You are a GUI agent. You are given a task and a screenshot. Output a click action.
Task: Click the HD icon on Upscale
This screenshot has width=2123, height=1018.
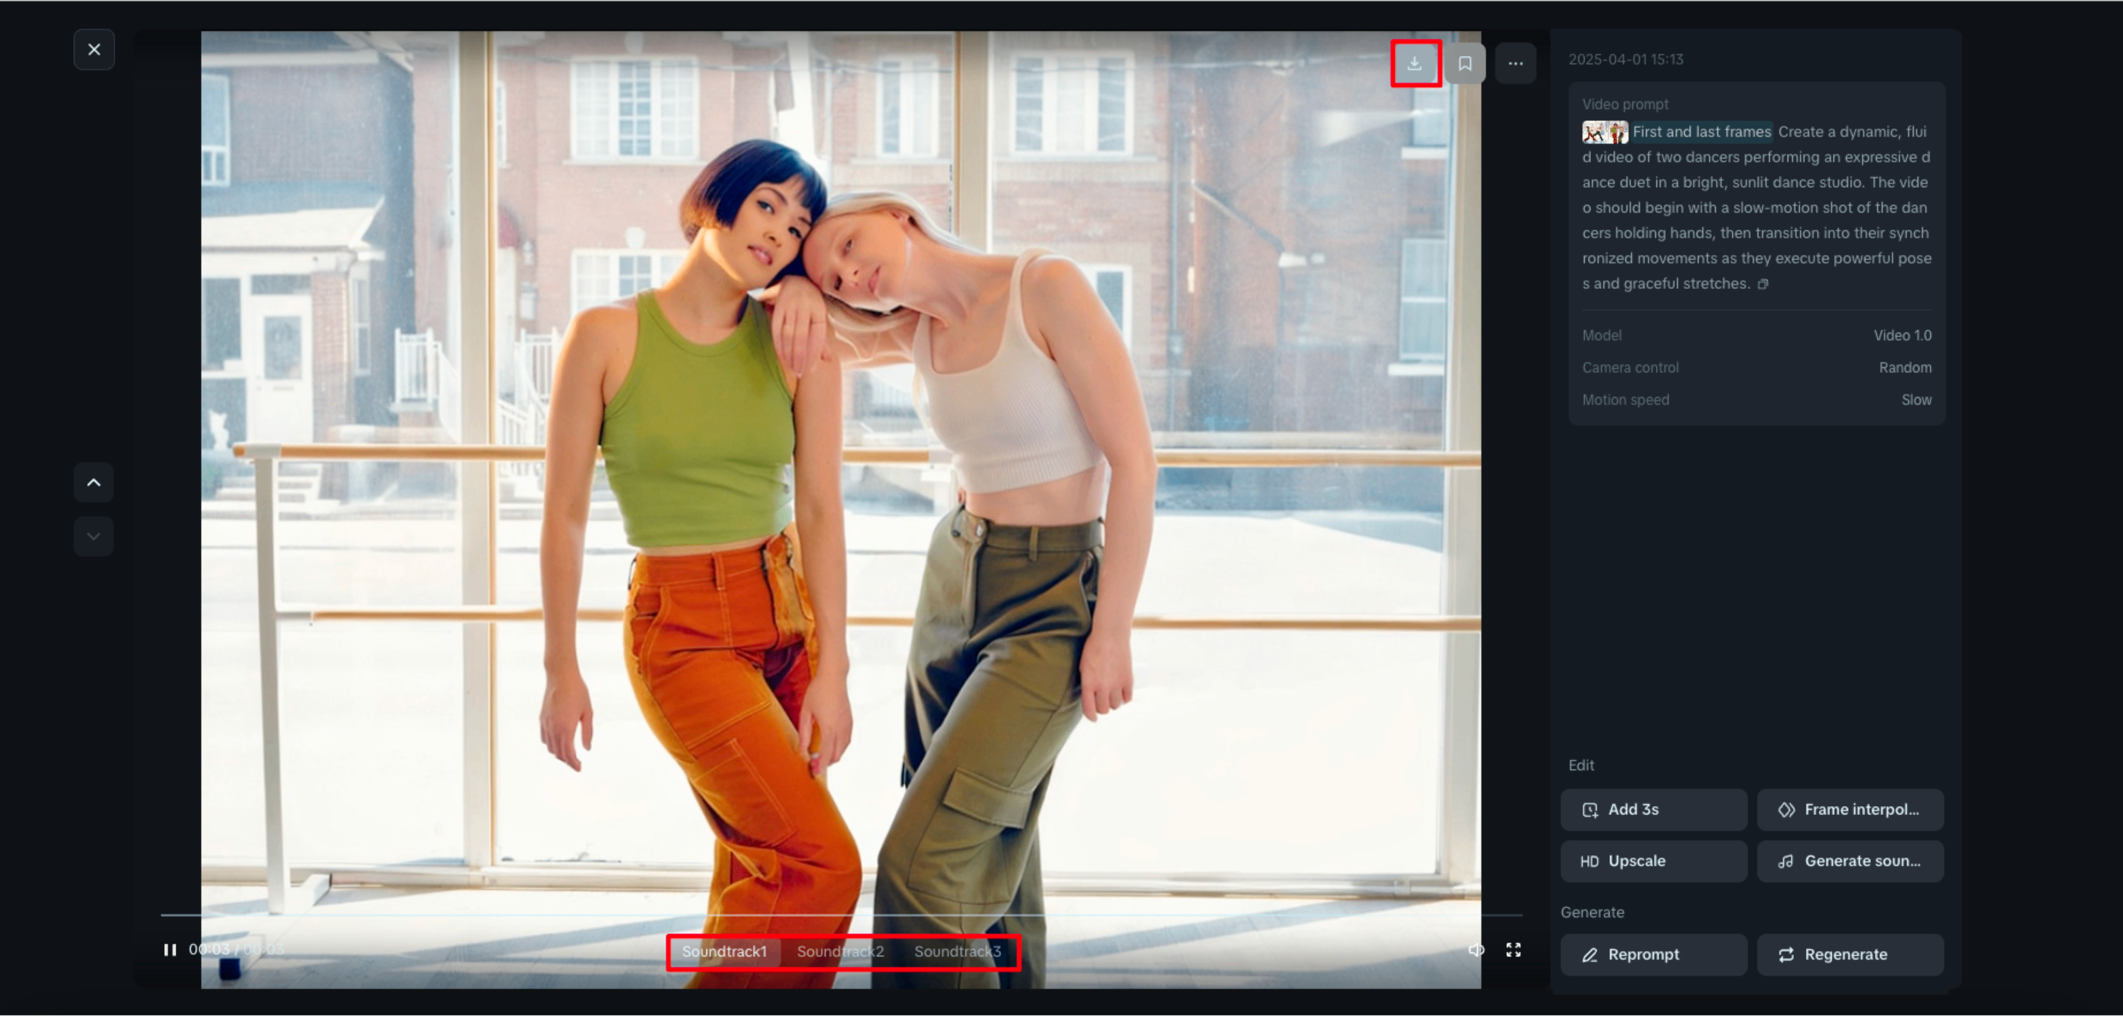(1590, 861)
